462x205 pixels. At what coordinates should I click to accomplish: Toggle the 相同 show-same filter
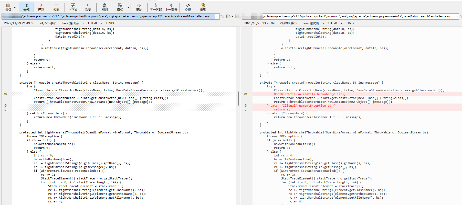tap(56, 7)
